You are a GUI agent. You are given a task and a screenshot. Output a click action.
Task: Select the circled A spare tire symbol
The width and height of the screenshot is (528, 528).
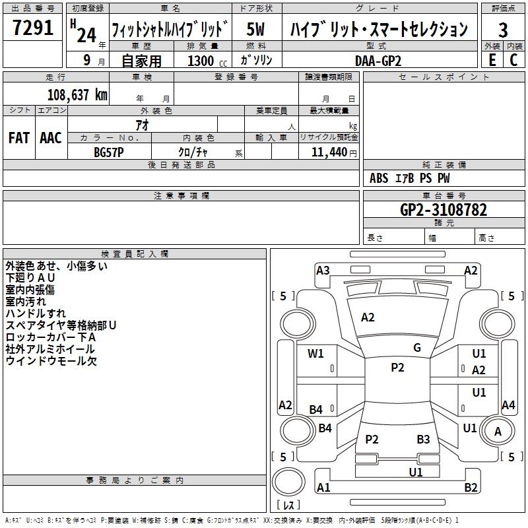[498, 432]
